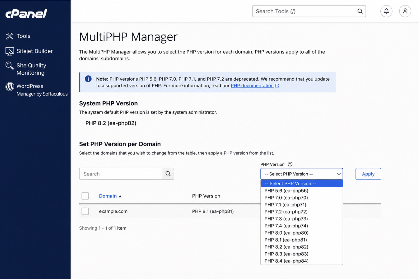Open notifications bell
This screenshot has height=279, width=419.
[386, 11]
